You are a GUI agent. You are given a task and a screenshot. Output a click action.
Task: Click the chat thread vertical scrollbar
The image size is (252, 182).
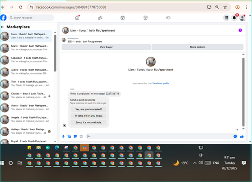click(243, 92)
